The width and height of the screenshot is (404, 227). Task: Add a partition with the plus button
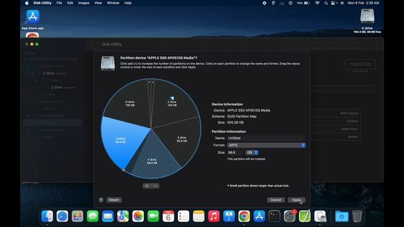coord(147,186)
